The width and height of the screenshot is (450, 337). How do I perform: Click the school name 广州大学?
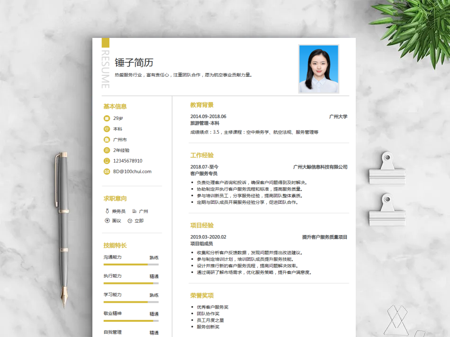pos(338,117)
